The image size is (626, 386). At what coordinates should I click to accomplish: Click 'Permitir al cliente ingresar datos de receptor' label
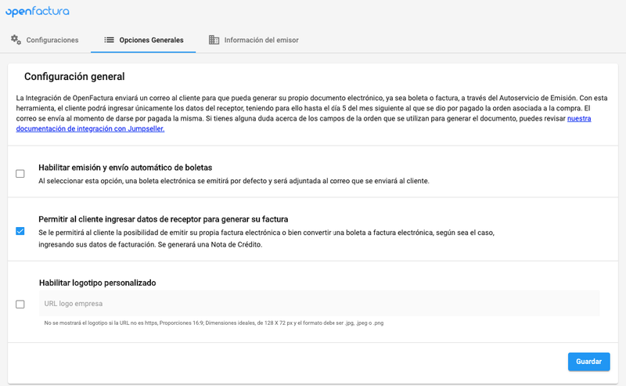[164, 219]
